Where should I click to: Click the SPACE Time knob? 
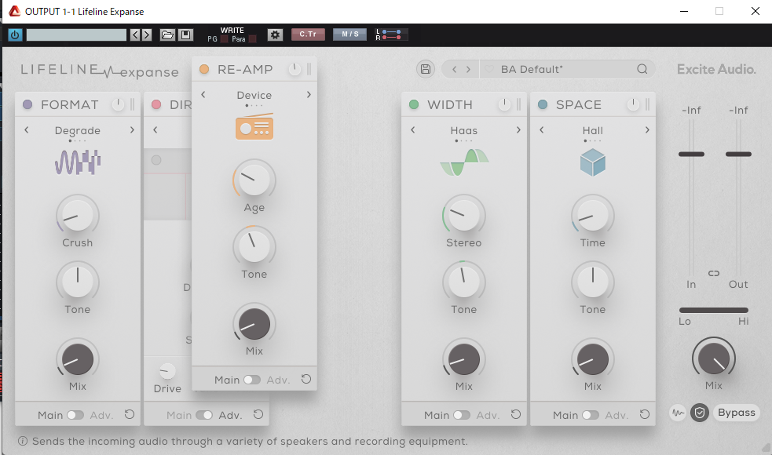click(593, 216)
